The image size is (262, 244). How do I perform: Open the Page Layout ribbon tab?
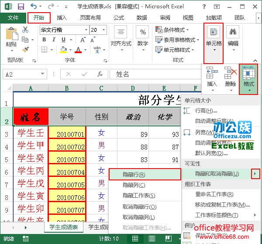point(90,18)
